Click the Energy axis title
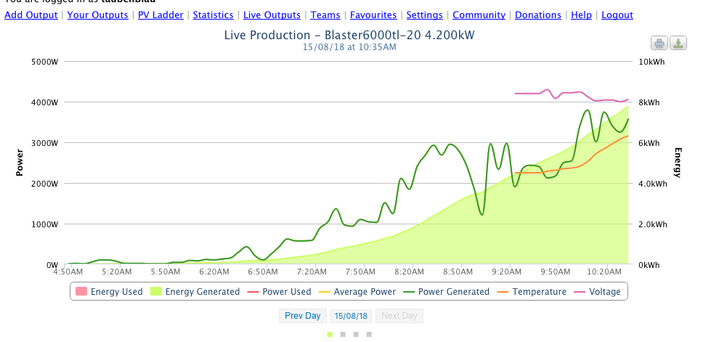The width and height of the screenshot is (703, 342). click(678, 163)
